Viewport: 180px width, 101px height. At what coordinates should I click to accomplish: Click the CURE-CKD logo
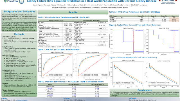[168, 2]
